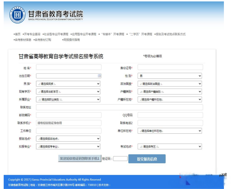Click 发送短信验证码到联系手机1 button
This screenshot has width=231, height=189.
tap(80, 159)
